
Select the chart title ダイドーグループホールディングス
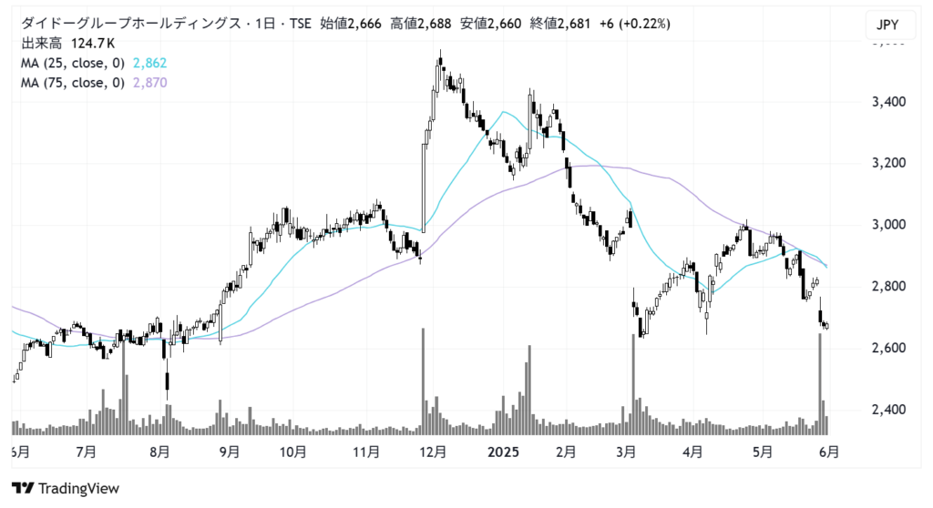pos(131,24)
